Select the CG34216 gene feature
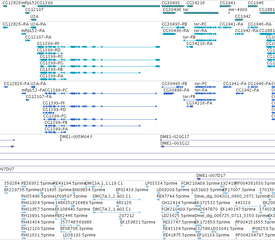 [190, 6]
